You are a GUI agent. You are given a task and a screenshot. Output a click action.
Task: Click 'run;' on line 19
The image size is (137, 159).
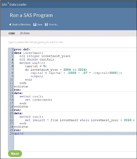point(17,110)
